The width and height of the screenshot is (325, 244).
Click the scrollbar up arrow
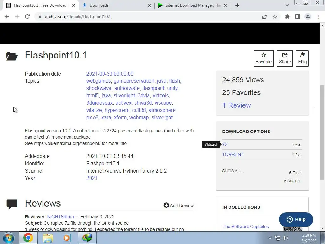322,25
